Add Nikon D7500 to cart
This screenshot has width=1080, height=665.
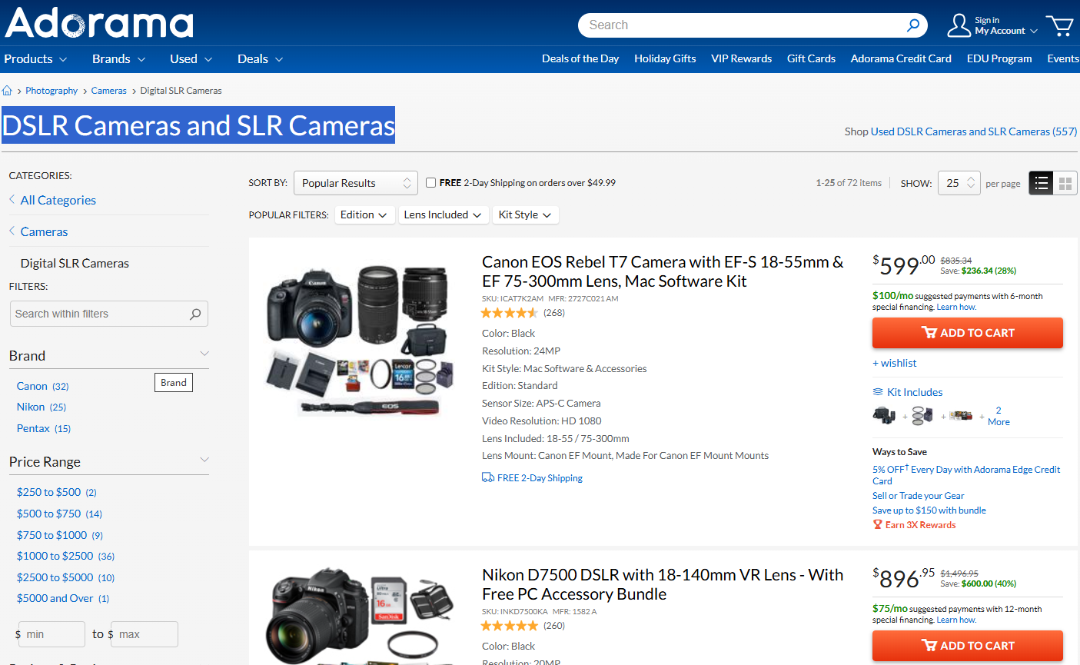point(968,646)
